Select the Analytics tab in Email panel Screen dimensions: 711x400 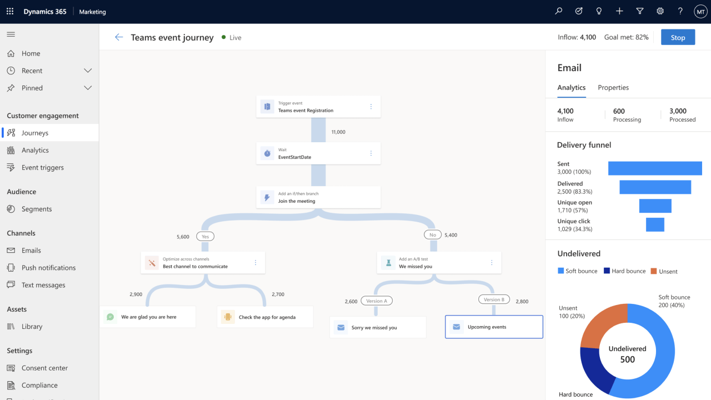coord(572,87)
